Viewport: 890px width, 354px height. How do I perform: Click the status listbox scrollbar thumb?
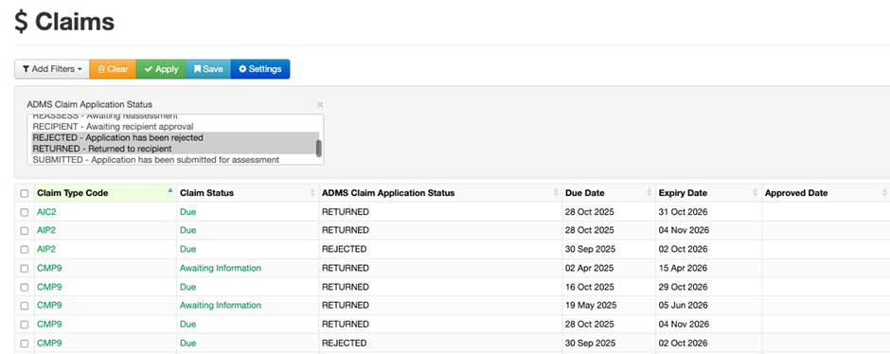(x=319, y=148)
